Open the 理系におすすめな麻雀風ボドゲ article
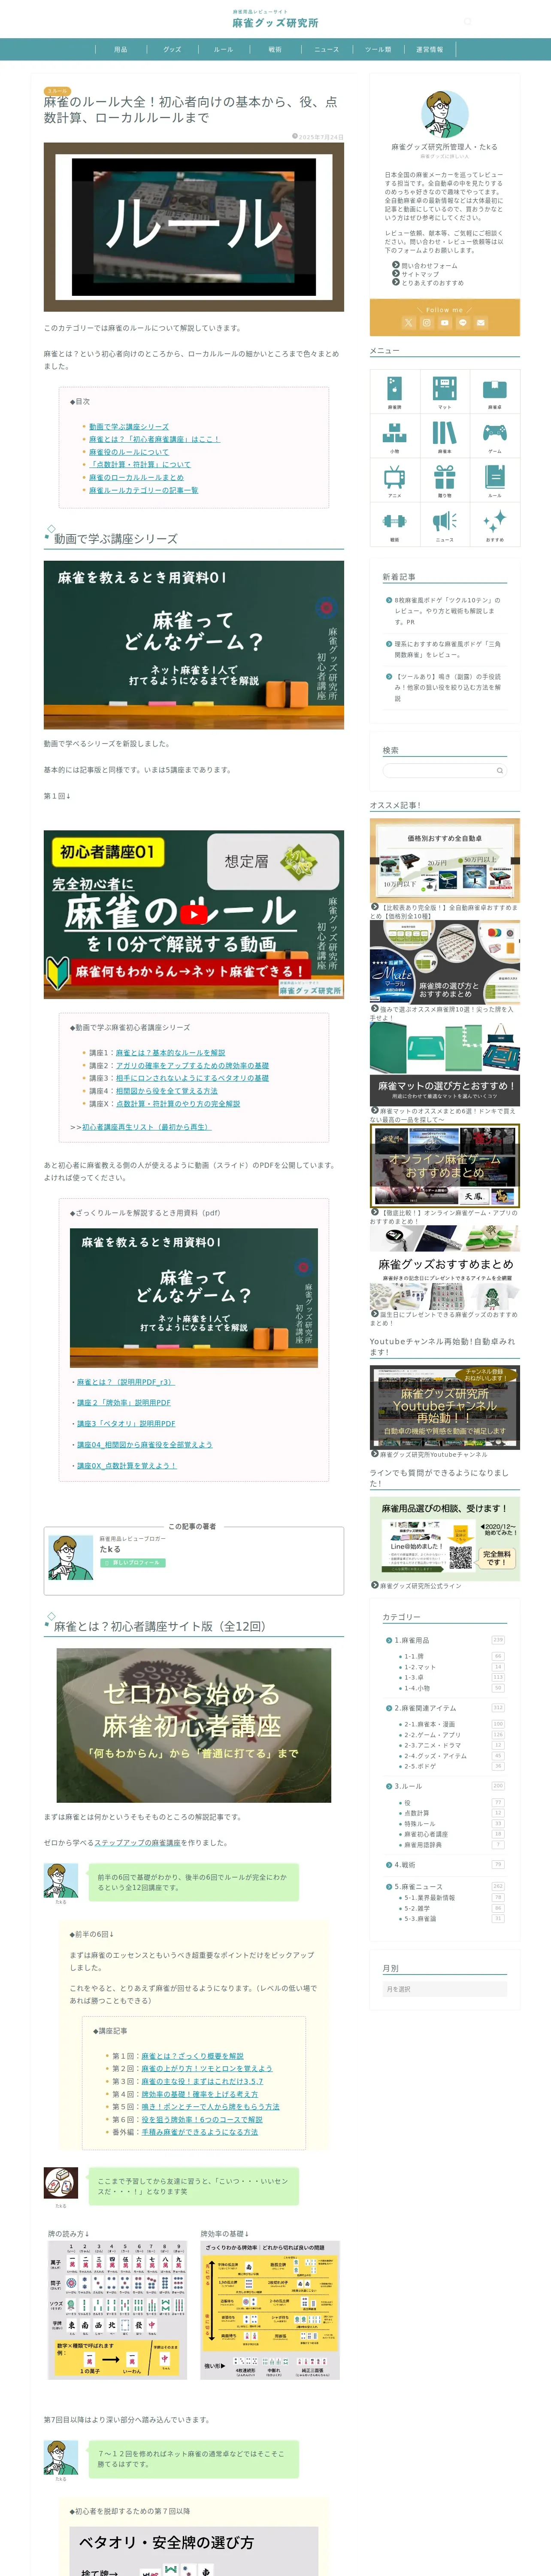 pos(447,649)
